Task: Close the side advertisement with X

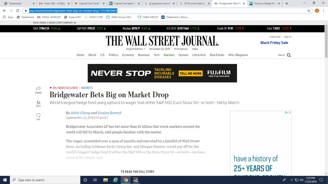Action: coord(290,112)
